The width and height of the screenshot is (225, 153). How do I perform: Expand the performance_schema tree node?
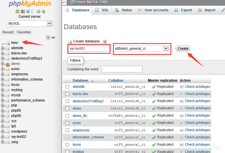pyautogui.click(x=2, y=100)
